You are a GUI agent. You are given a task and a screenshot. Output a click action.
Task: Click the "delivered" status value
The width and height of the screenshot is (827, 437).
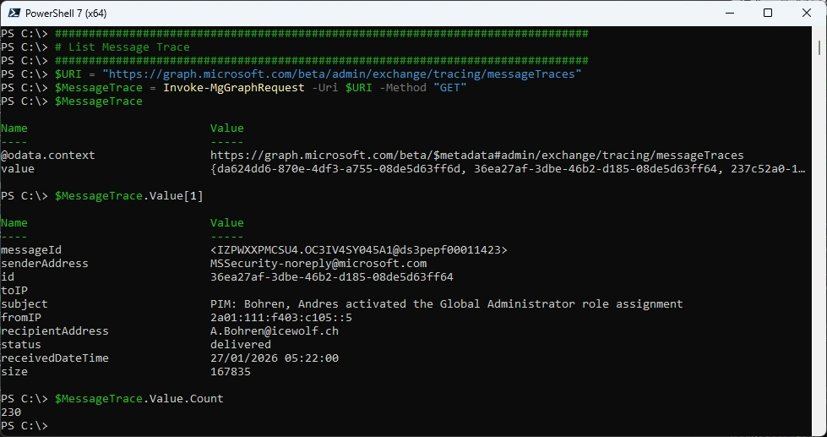coord(241,345)
